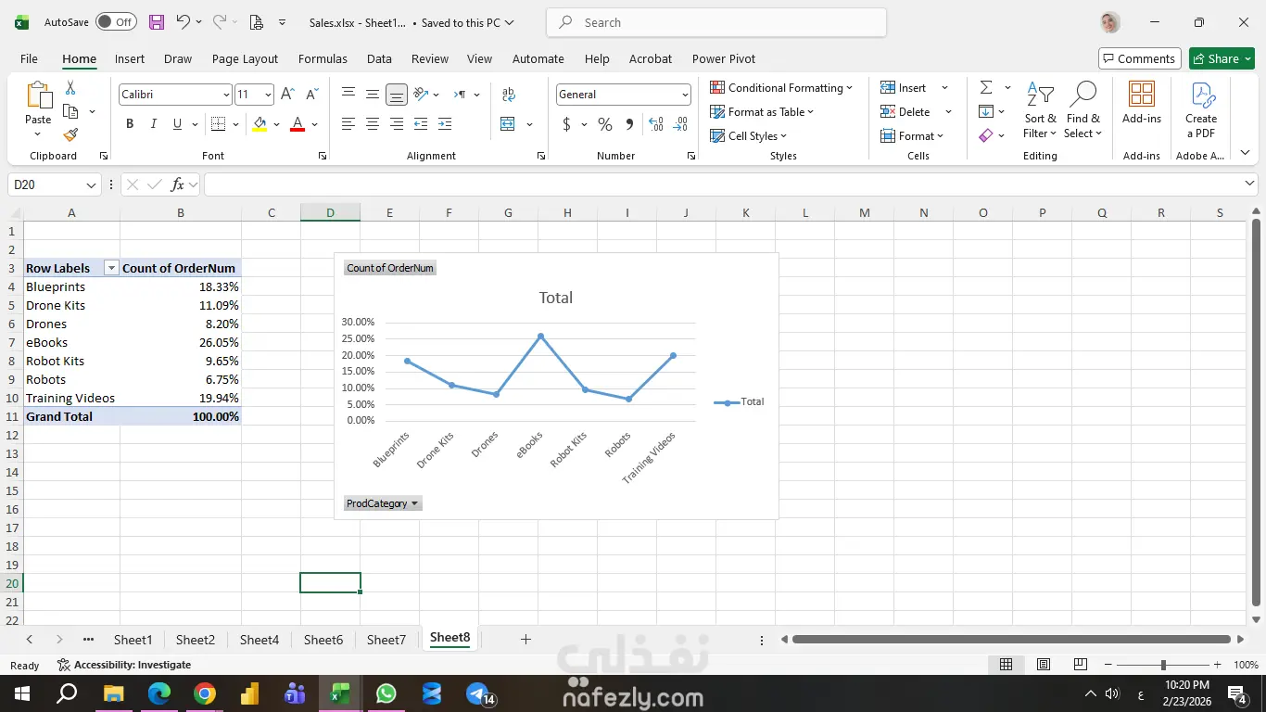Apply the yellow Fill Color
The width and height of the screenshot is (1266, 712).
click(x=260, y=124)
